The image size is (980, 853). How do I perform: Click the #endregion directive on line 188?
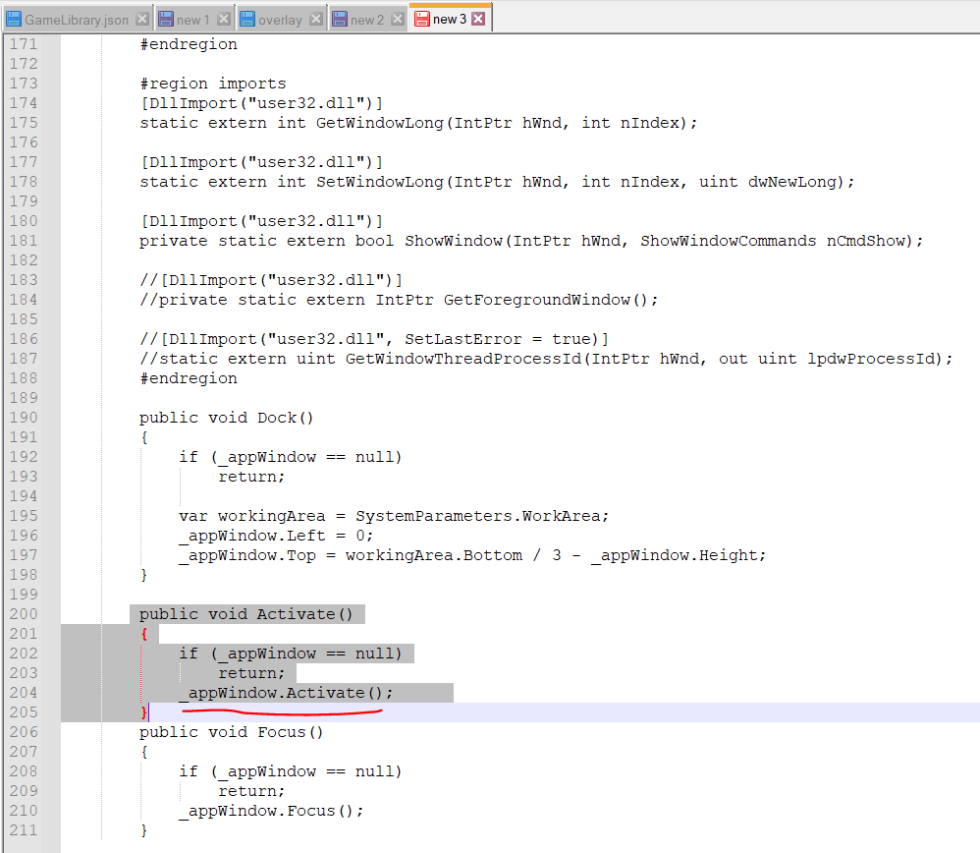[188, 377]
